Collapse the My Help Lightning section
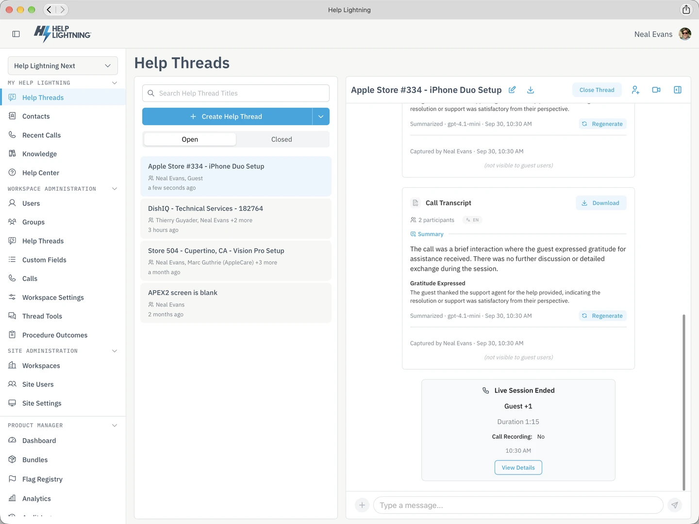The width and height of the screenshot is (699, 524). tap(115, 83)
